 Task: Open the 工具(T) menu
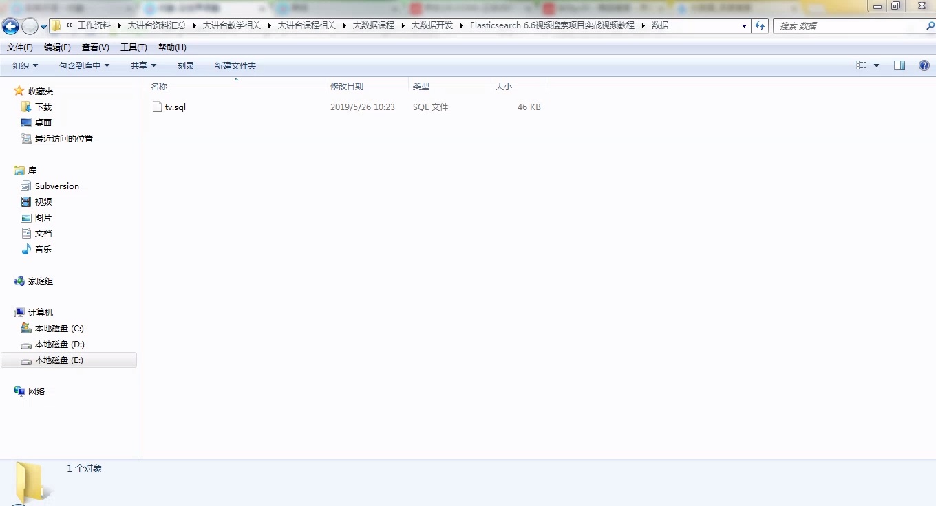pyautogui.click(x=134, y=47)
